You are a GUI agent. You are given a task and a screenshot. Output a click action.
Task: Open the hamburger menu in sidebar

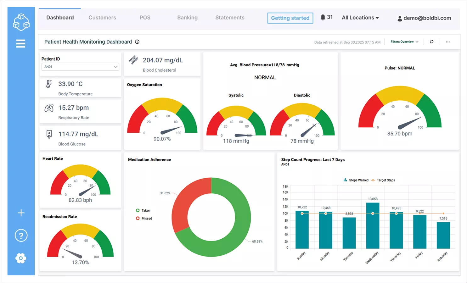point(20,43)
